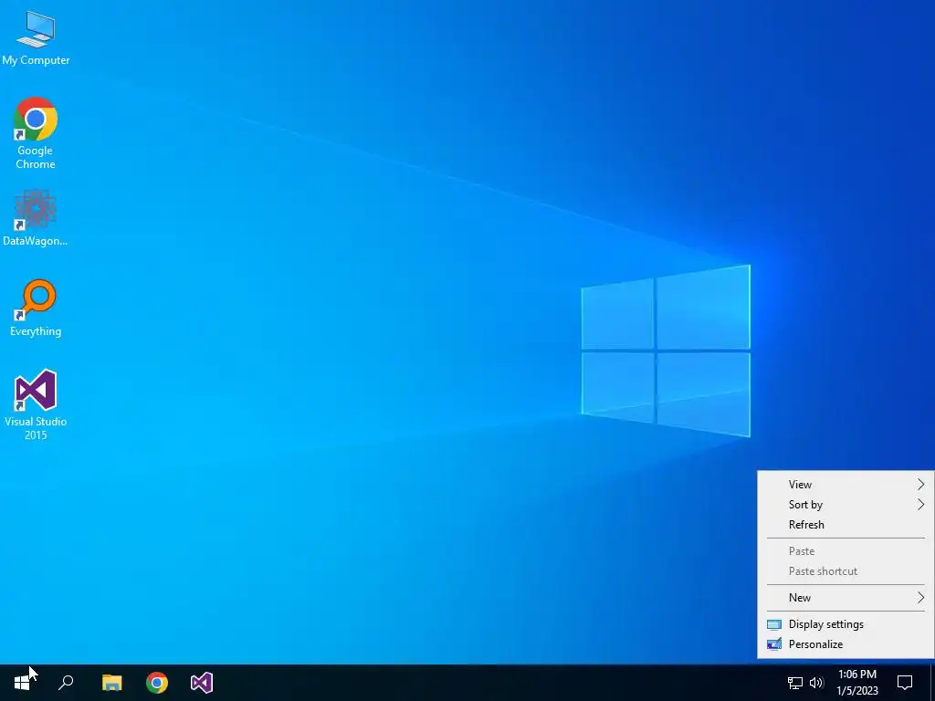Choose Refresh in the context menu

click(x=846, y=525)
